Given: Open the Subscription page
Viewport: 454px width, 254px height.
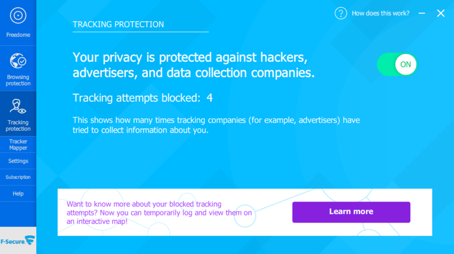Looking at the screenshot, I should pyautogui.click(x=18, y=177).
